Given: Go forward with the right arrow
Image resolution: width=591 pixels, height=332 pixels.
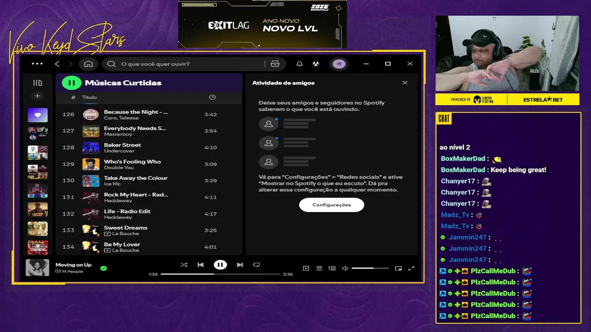Looking at the screenshot, I should [71, 64].
